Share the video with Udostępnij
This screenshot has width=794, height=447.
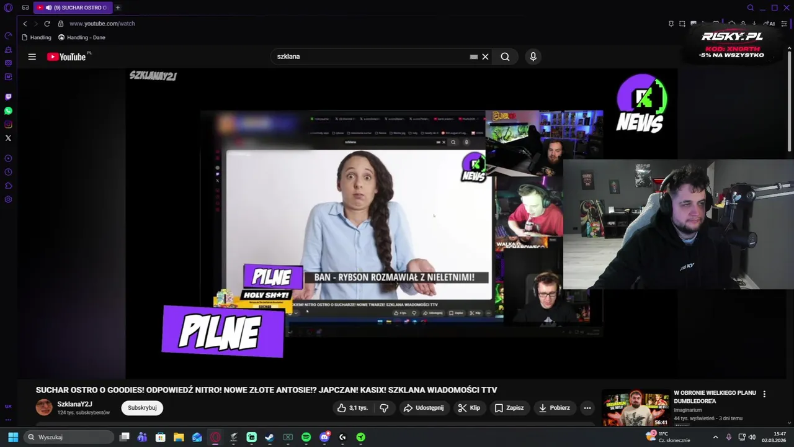[423, 408]
